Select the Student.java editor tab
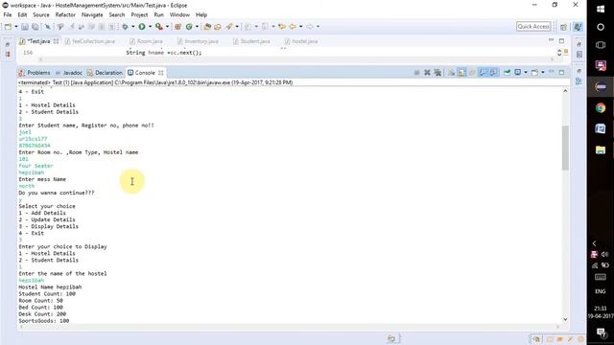614x345 pixels. pos(251,41)
